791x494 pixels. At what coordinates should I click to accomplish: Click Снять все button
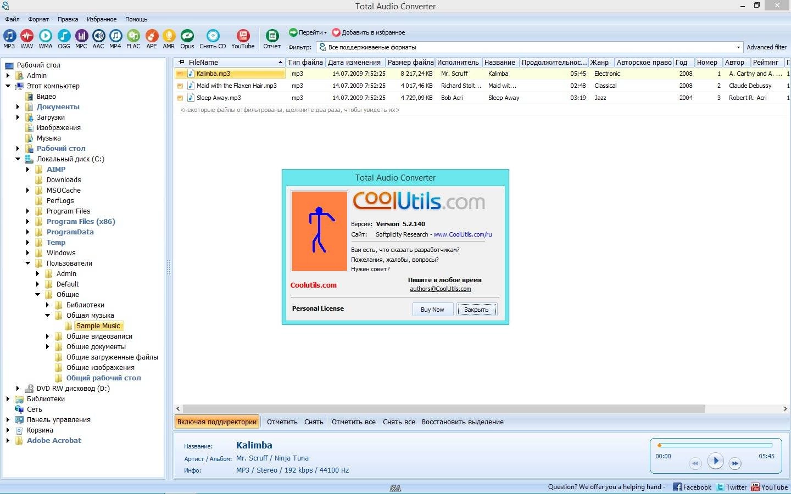pos(399,422)
